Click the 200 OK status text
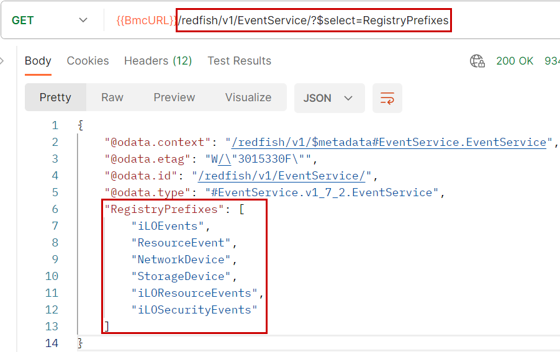The image size is (560, 352). (x=515, y=61)
